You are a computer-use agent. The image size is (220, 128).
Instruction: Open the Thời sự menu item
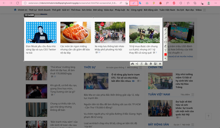pyautogui.click(x=32, y=10)
